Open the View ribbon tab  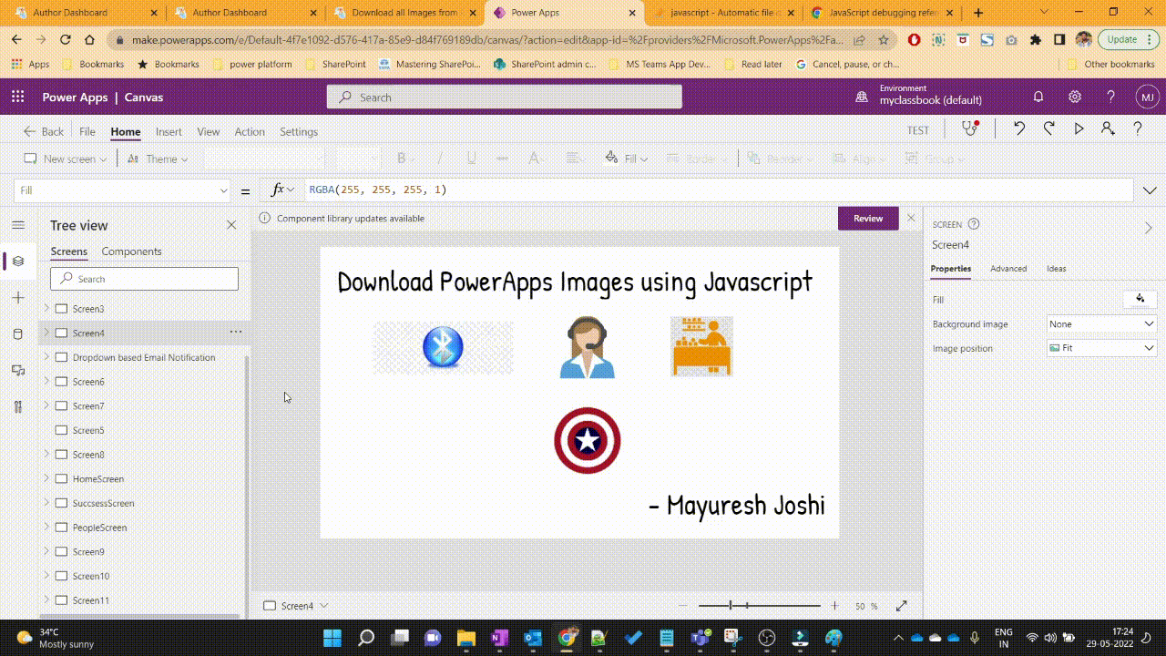tap(209, 131)
